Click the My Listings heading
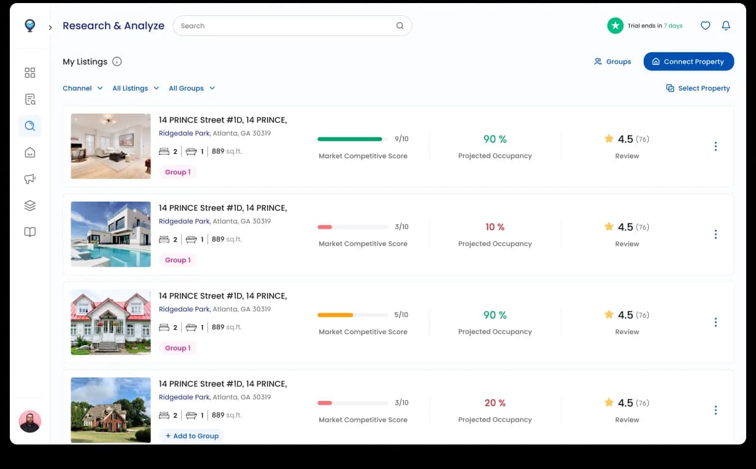The height and width of the screenshot is (469, 756). coord(85,61)
